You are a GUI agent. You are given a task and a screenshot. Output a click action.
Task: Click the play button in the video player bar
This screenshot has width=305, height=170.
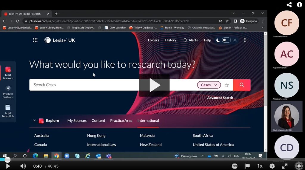point(8,166)
